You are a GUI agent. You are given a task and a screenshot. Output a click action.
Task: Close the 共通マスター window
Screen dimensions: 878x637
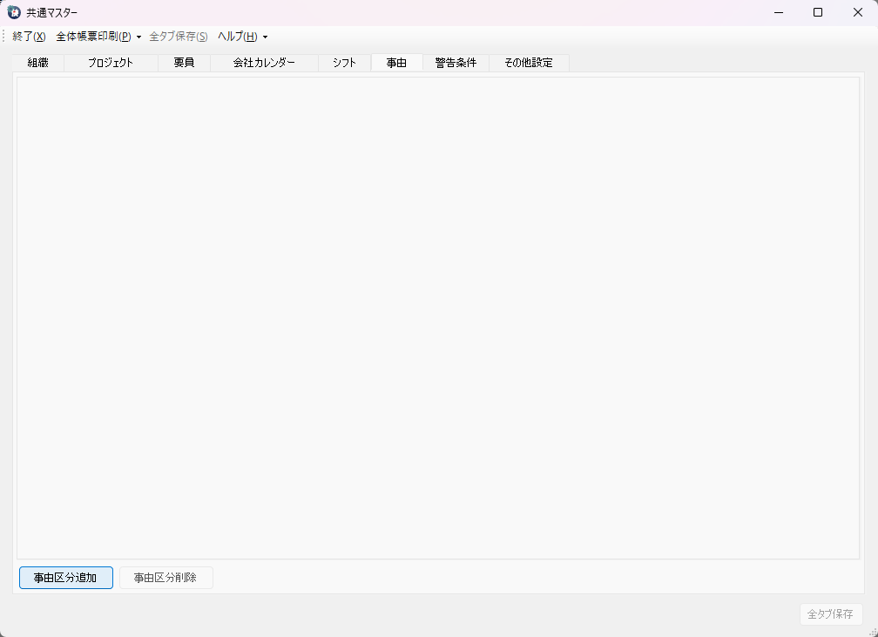[858, 12]
